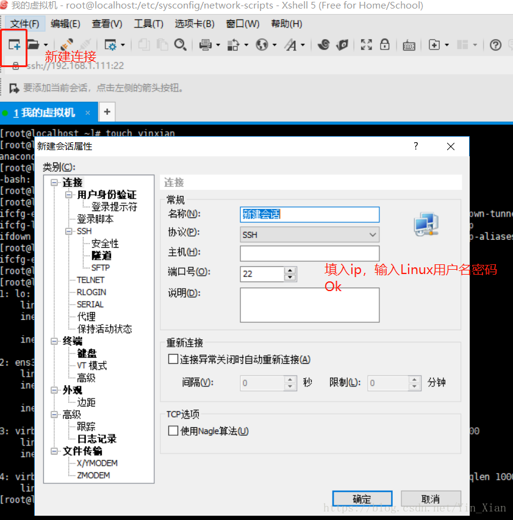Screen dimensions: 513x520
Task: Close the 我的虚拟机 tab with its x
Action: [x=87, y=113]
